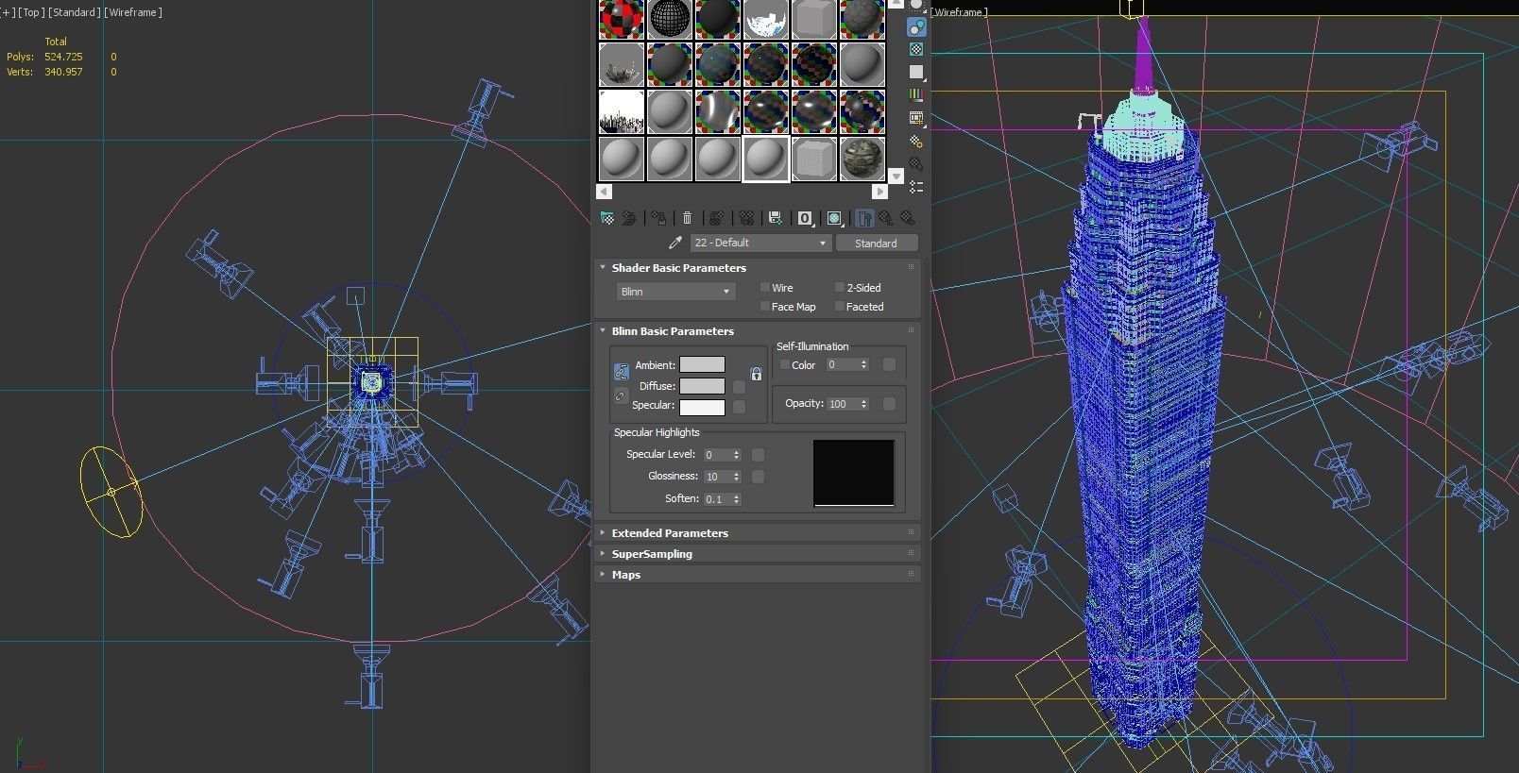Click the padlock for ambient/diffuse maps
The image size is (1519, 773).
click(x=756, y=375)
